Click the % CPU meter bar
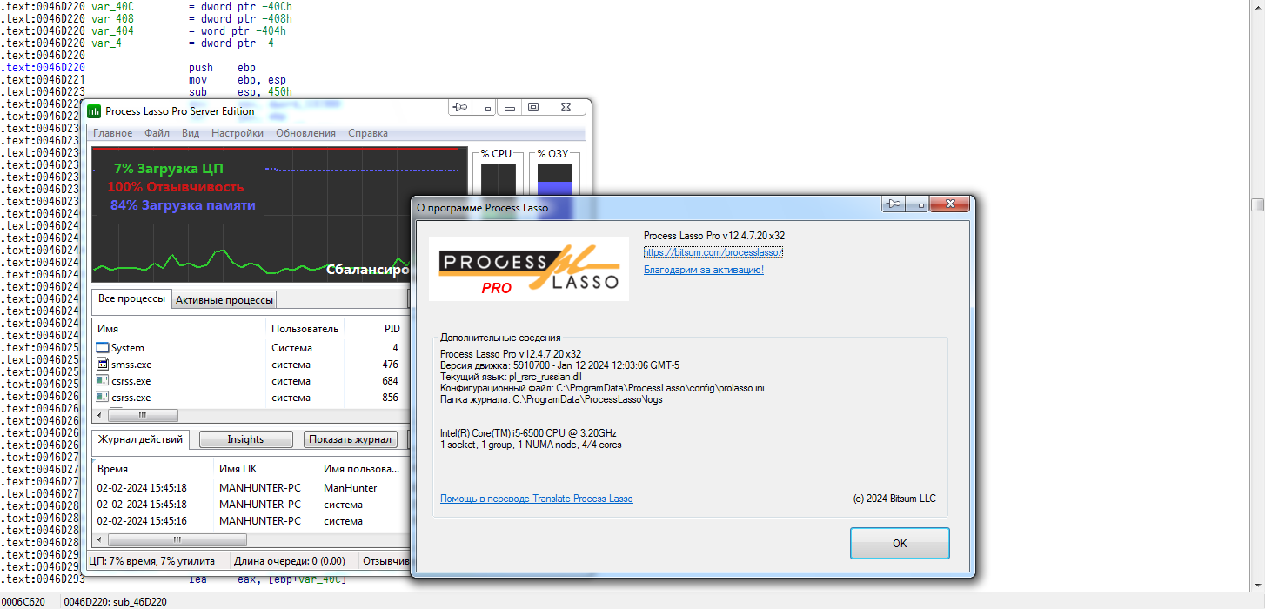The width and height of the screenshot is (1265, 609). pyautogui.click(x=499, y=179)
